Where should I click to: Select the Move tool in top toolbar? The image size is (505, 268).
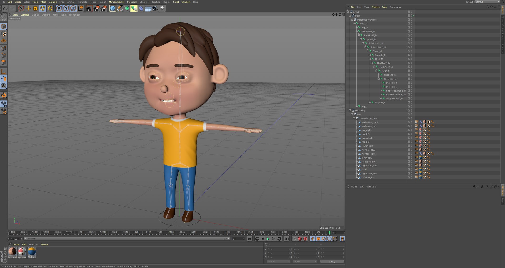pos(28,8)
